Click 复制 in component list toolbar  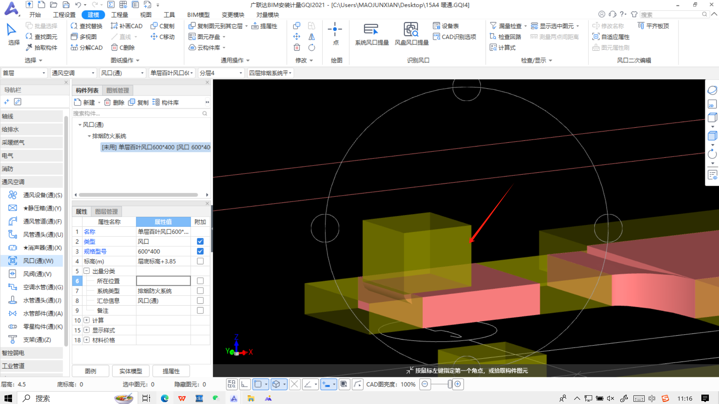point(138,103)
